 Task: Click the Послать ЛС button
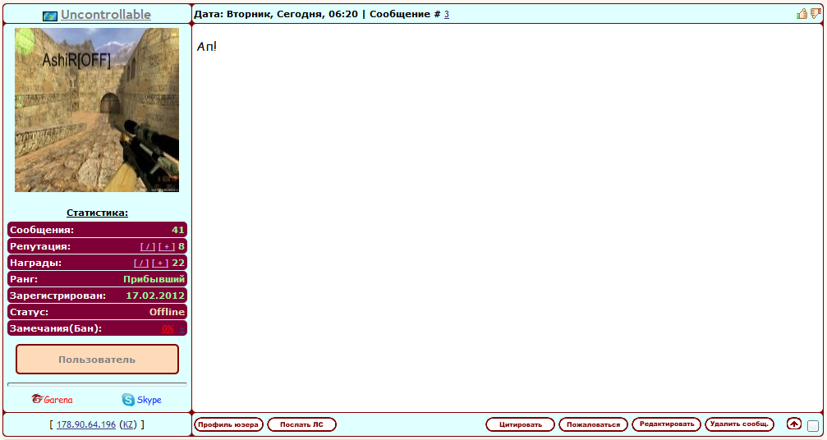(x=301, y=424)
